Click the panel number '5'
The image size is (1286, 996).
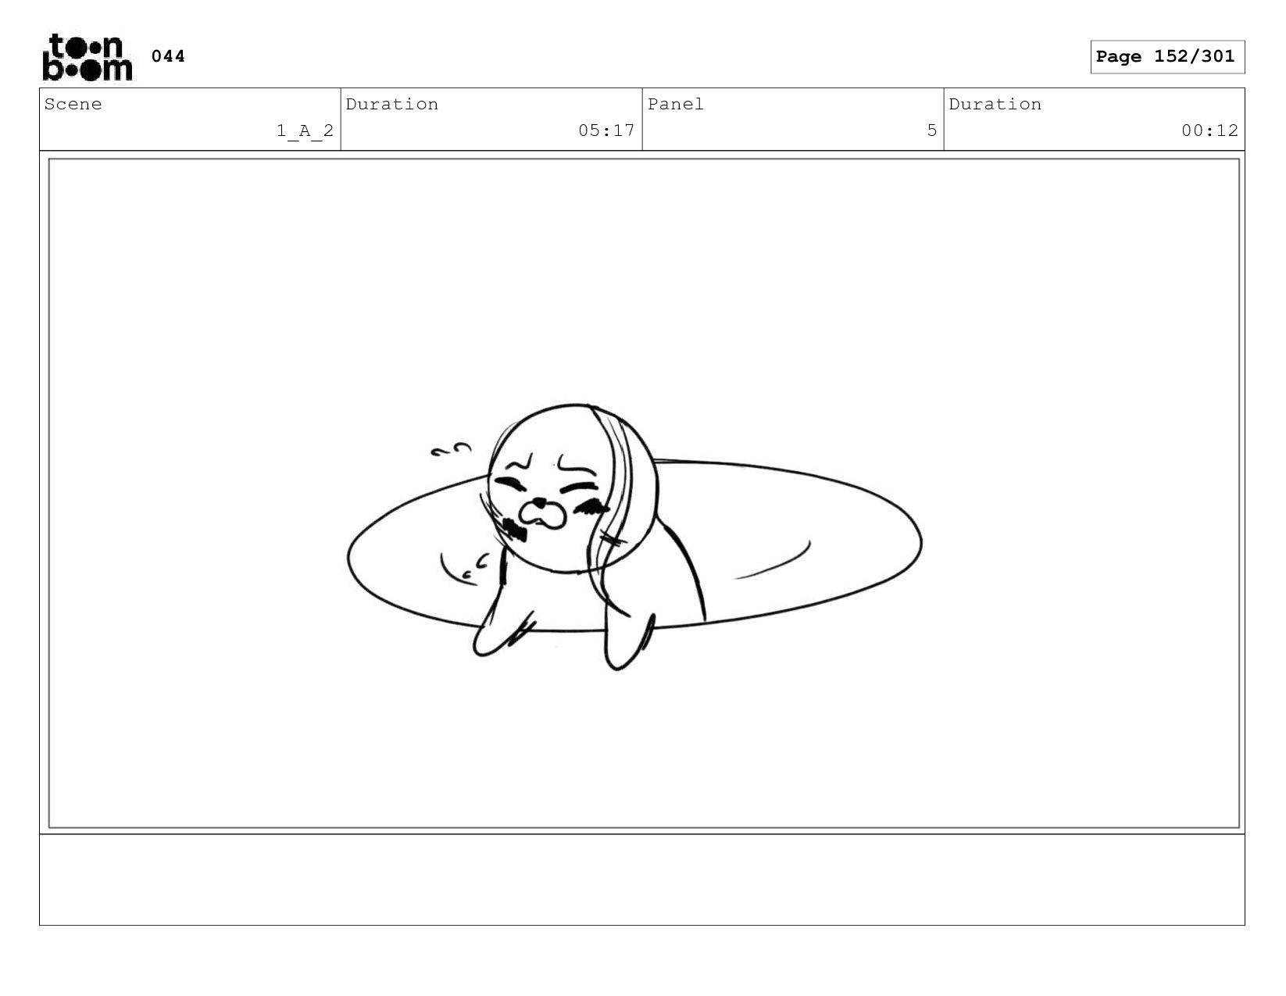pyautogui.click(x=931, y=130)
